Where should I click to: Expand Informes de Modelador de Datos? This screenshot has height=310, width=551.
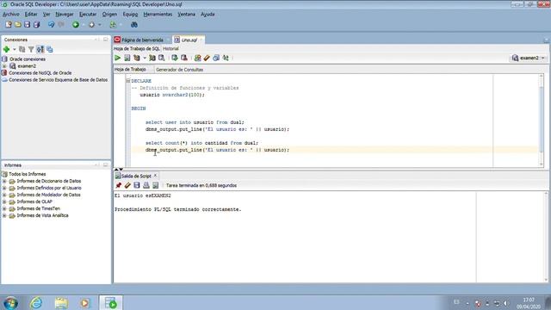coord(4,195)
